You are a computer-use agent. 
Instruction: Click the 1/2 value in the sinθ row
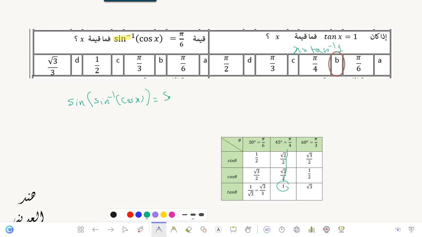point(256,157)
